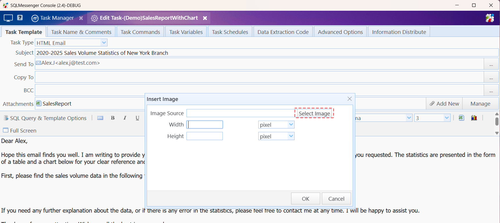
Task: Click the bar chart toolbar icon
Action: coord(474,118)
